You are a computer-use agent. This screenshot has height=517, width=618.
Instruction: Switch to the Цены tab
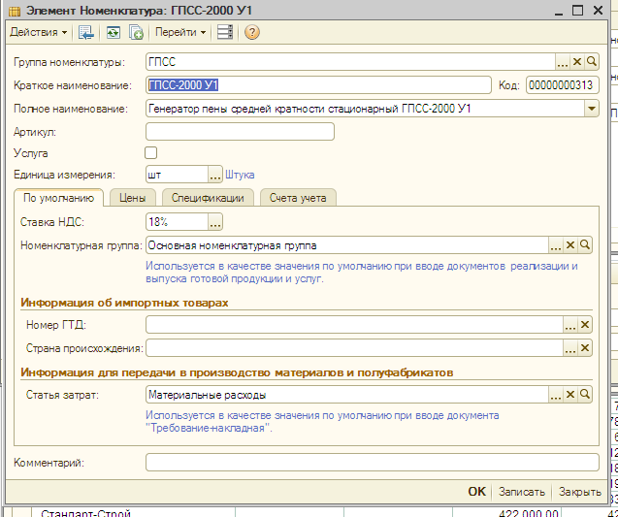click(132, 198)
